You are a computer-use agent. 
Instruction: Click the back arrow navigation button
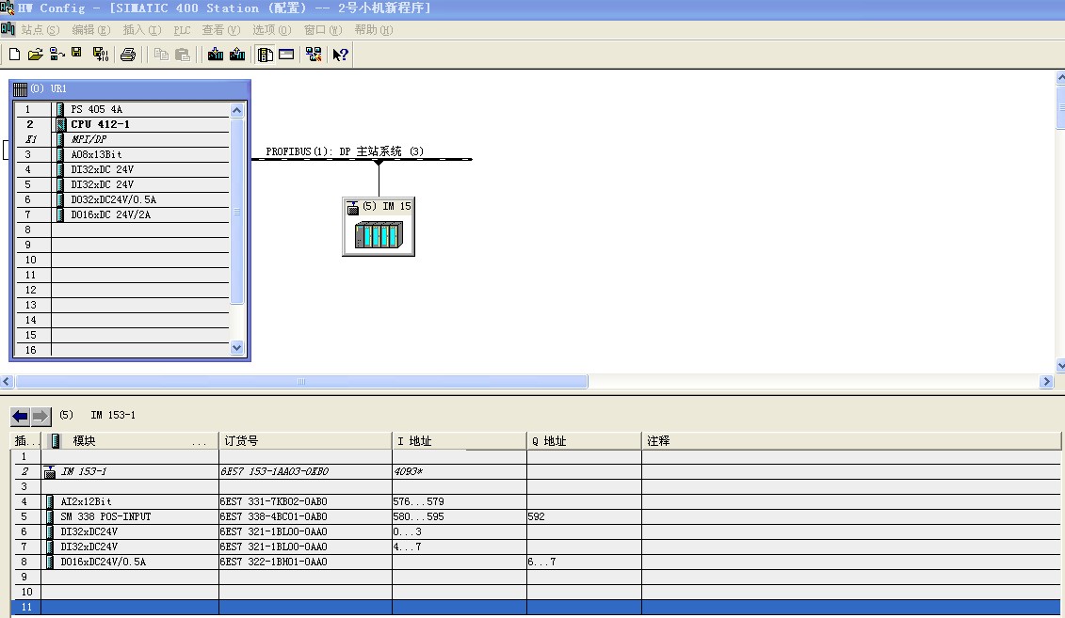(x=20, y=416)
